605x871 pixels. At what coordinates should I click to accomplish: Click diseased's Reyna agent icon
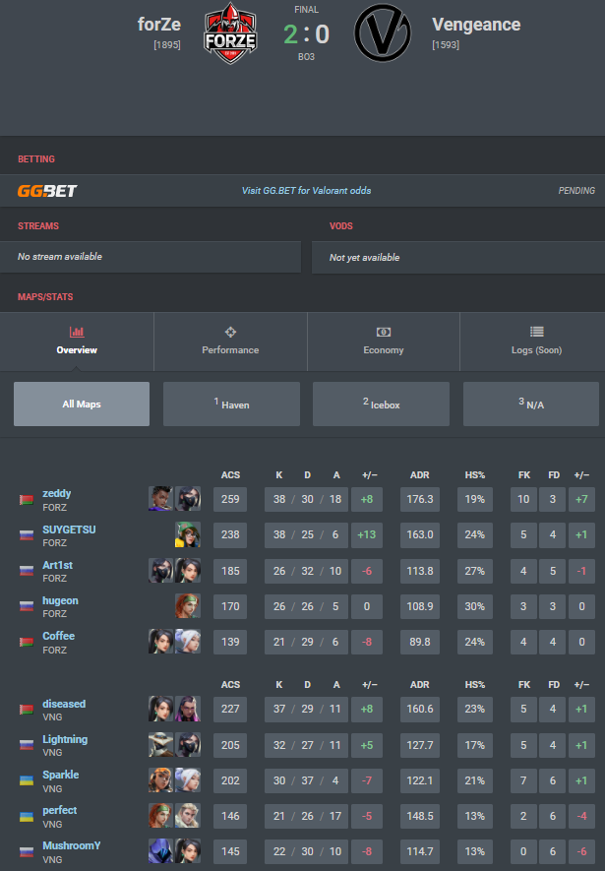[188, 709]
